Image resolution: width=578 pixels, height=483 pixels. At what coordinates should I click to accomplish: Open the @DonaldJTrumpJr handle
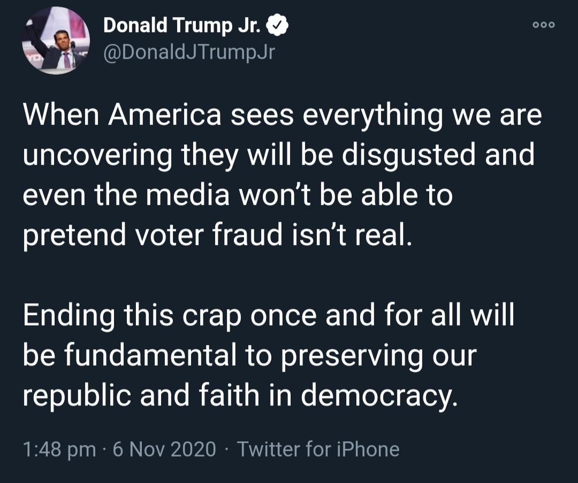[188, 52]
